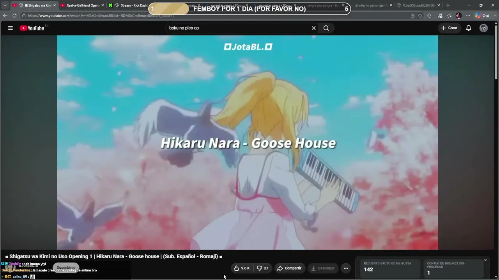Open the browser profile avatar
This screenshot has width=499, height=280.
(x=458, y=16)
